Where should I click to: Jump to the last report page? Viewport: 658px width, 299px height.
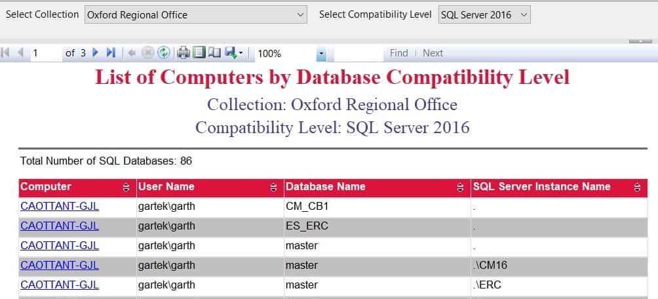[111, 53]
